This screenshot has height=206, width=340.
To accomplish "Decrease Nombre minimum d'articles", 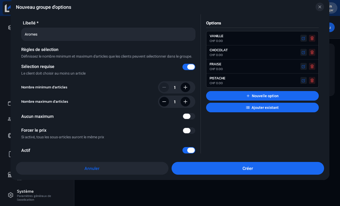I will coord(164,87).
